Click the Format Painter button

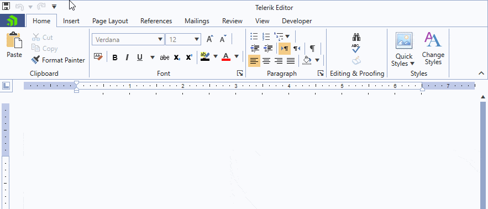[58, 60]
